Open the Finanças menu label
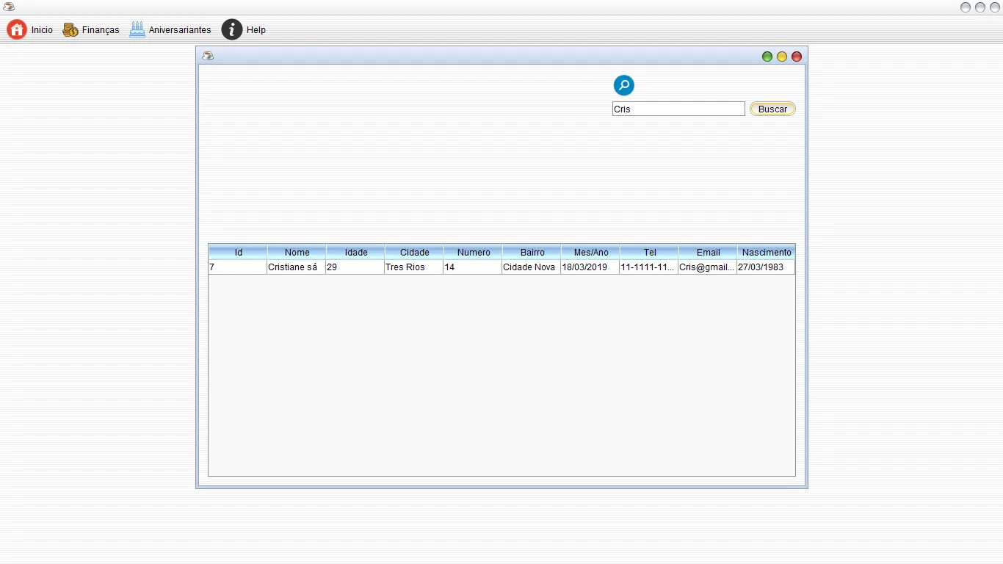Screen dimensions: 1003x564 (101, 30)
